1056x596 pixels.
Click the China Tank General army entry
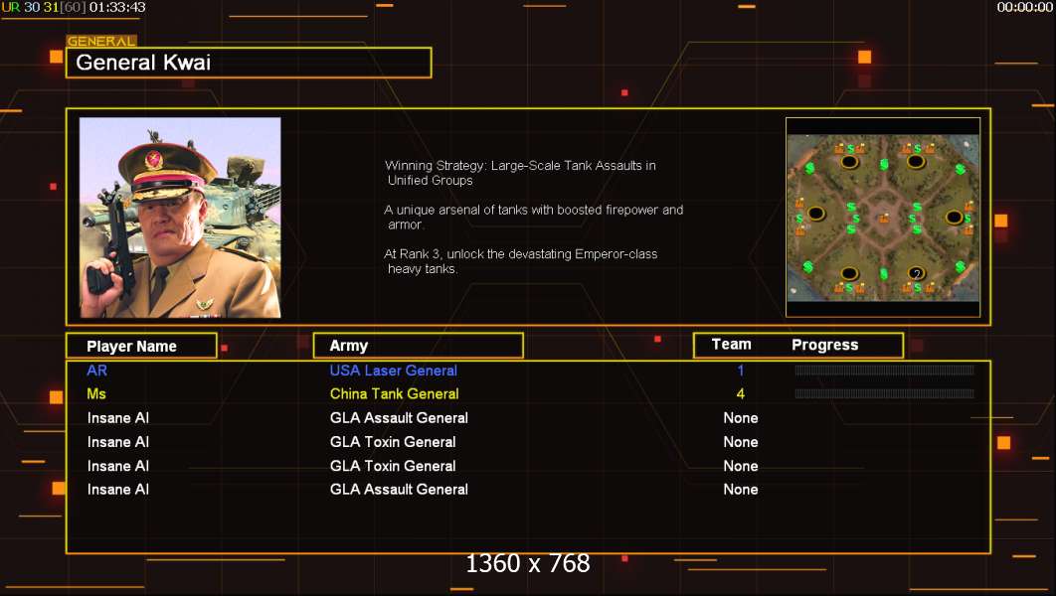coord(394,394)
